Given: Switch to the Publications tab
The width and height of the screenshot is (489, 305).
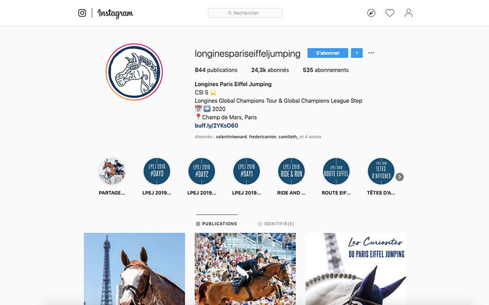Looking at the screenshot, I should pyautogui.click(x=216, y=224).
